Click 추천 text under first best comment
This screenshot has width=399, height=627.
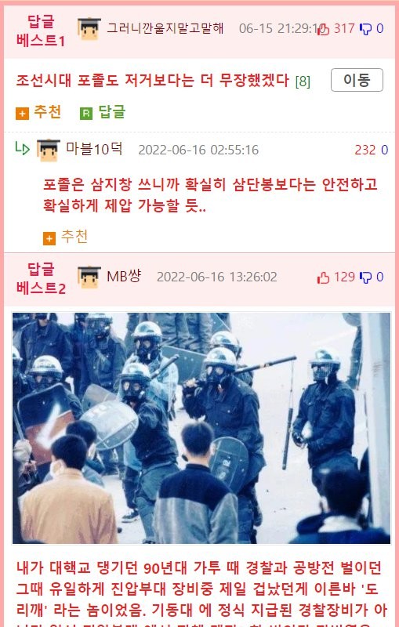click(x=48, y=111)
